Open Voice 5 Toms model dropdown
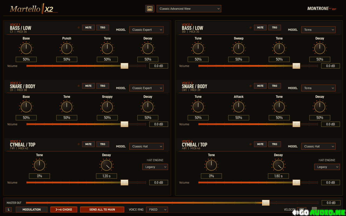Image resolution: width=346 pixels, height=216 pixels. click(x=318, y=88)
